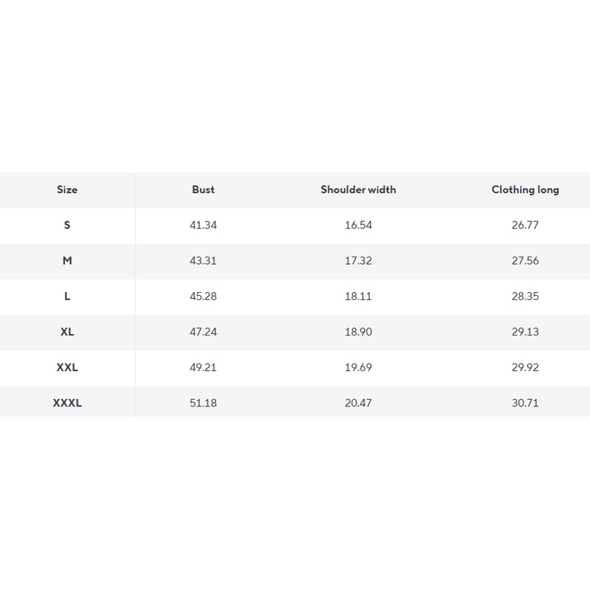Click bust value 43.31 for size M
Screen dimensions: 590x590
click(x=203, y=260)
